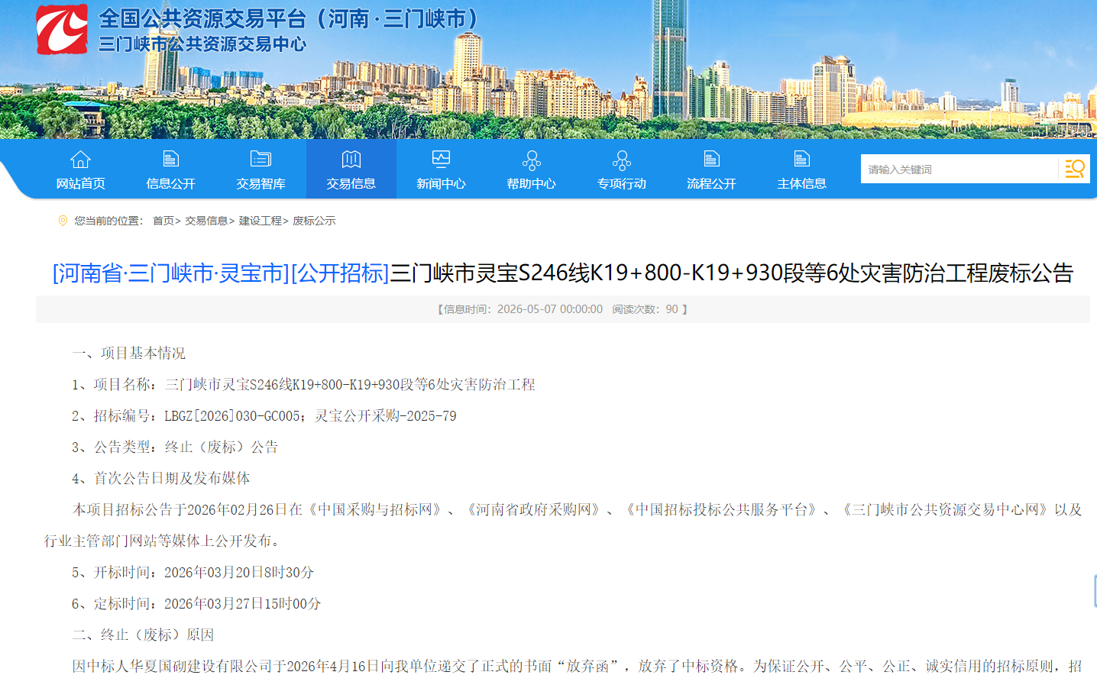Click the red site logo emblem
Viewport: 1097px width, 688px height.
(x=62, y=30)
